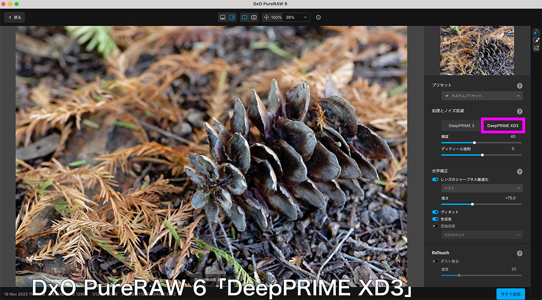542x300 pixels.
Task: Open help for プリセット section
Action: click(x=519, y=86)
